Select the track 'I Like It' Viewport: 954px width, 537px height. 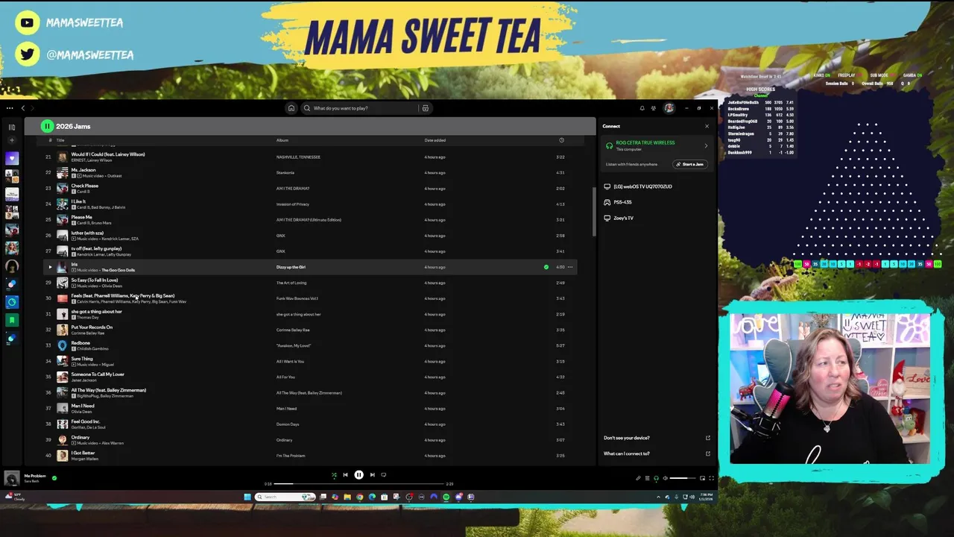(78, 201)
